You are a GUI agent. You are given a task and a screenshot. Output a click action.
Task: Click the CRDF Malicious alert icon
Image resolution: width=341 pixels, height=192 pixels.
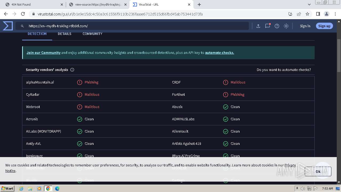coord(226,82)
